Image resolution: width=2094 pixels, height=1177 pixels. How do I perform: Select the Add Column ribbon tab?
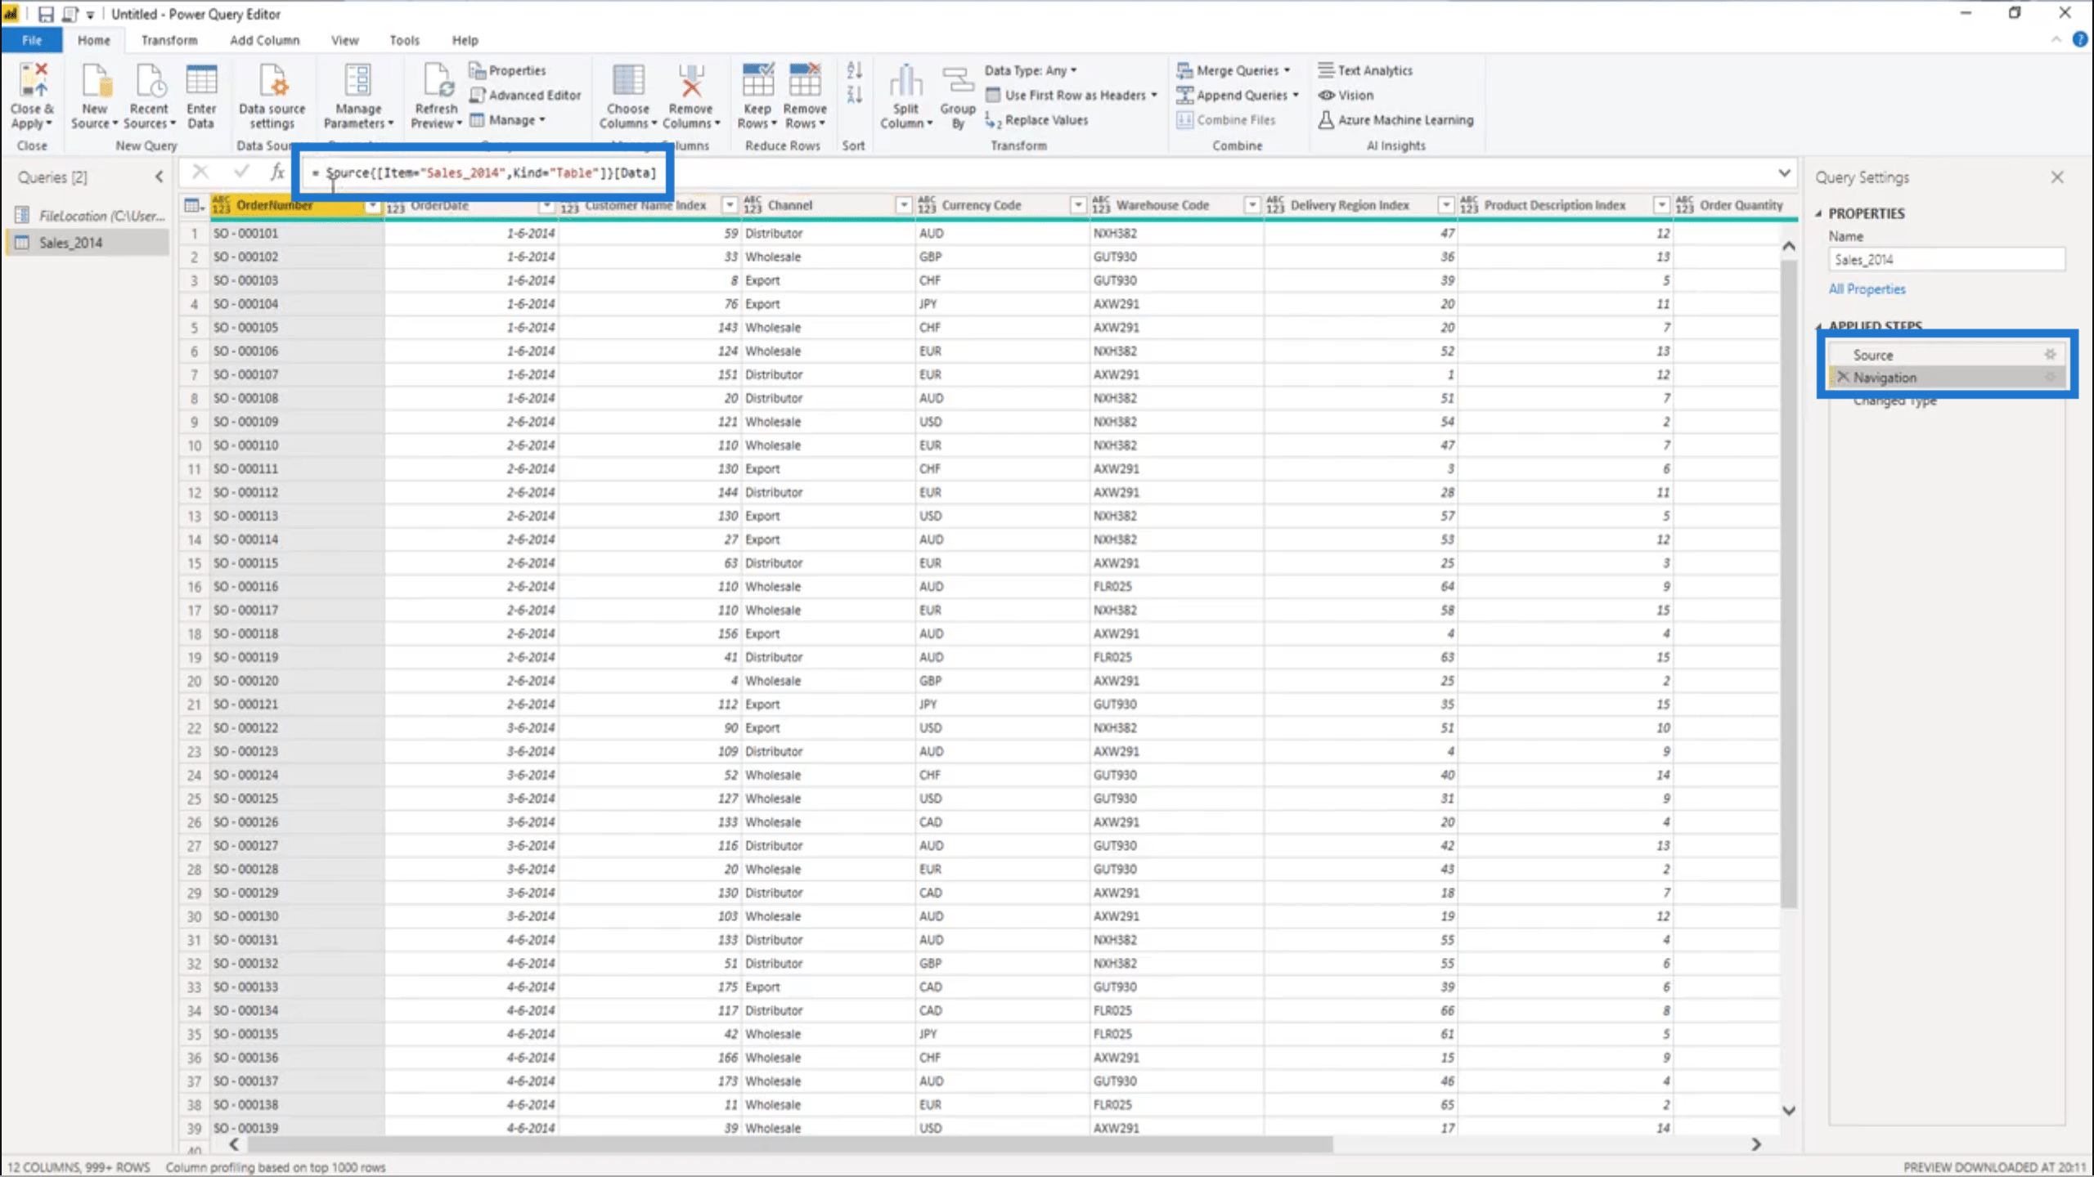tap(265, 38)
